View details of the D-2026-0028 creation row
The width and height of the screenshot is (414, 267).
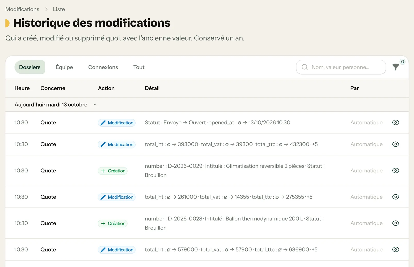click(x=396, y=223)
